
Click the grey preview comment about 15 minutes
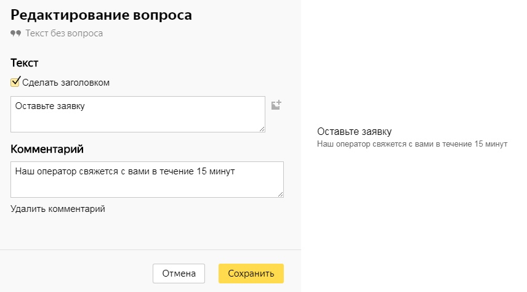(411, 144)
